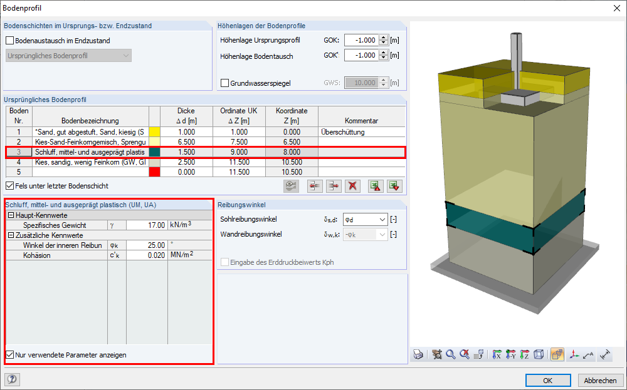Open the Wandreibungswinkel -φk dropdown

pyautogui.click(x=382, y=235)
